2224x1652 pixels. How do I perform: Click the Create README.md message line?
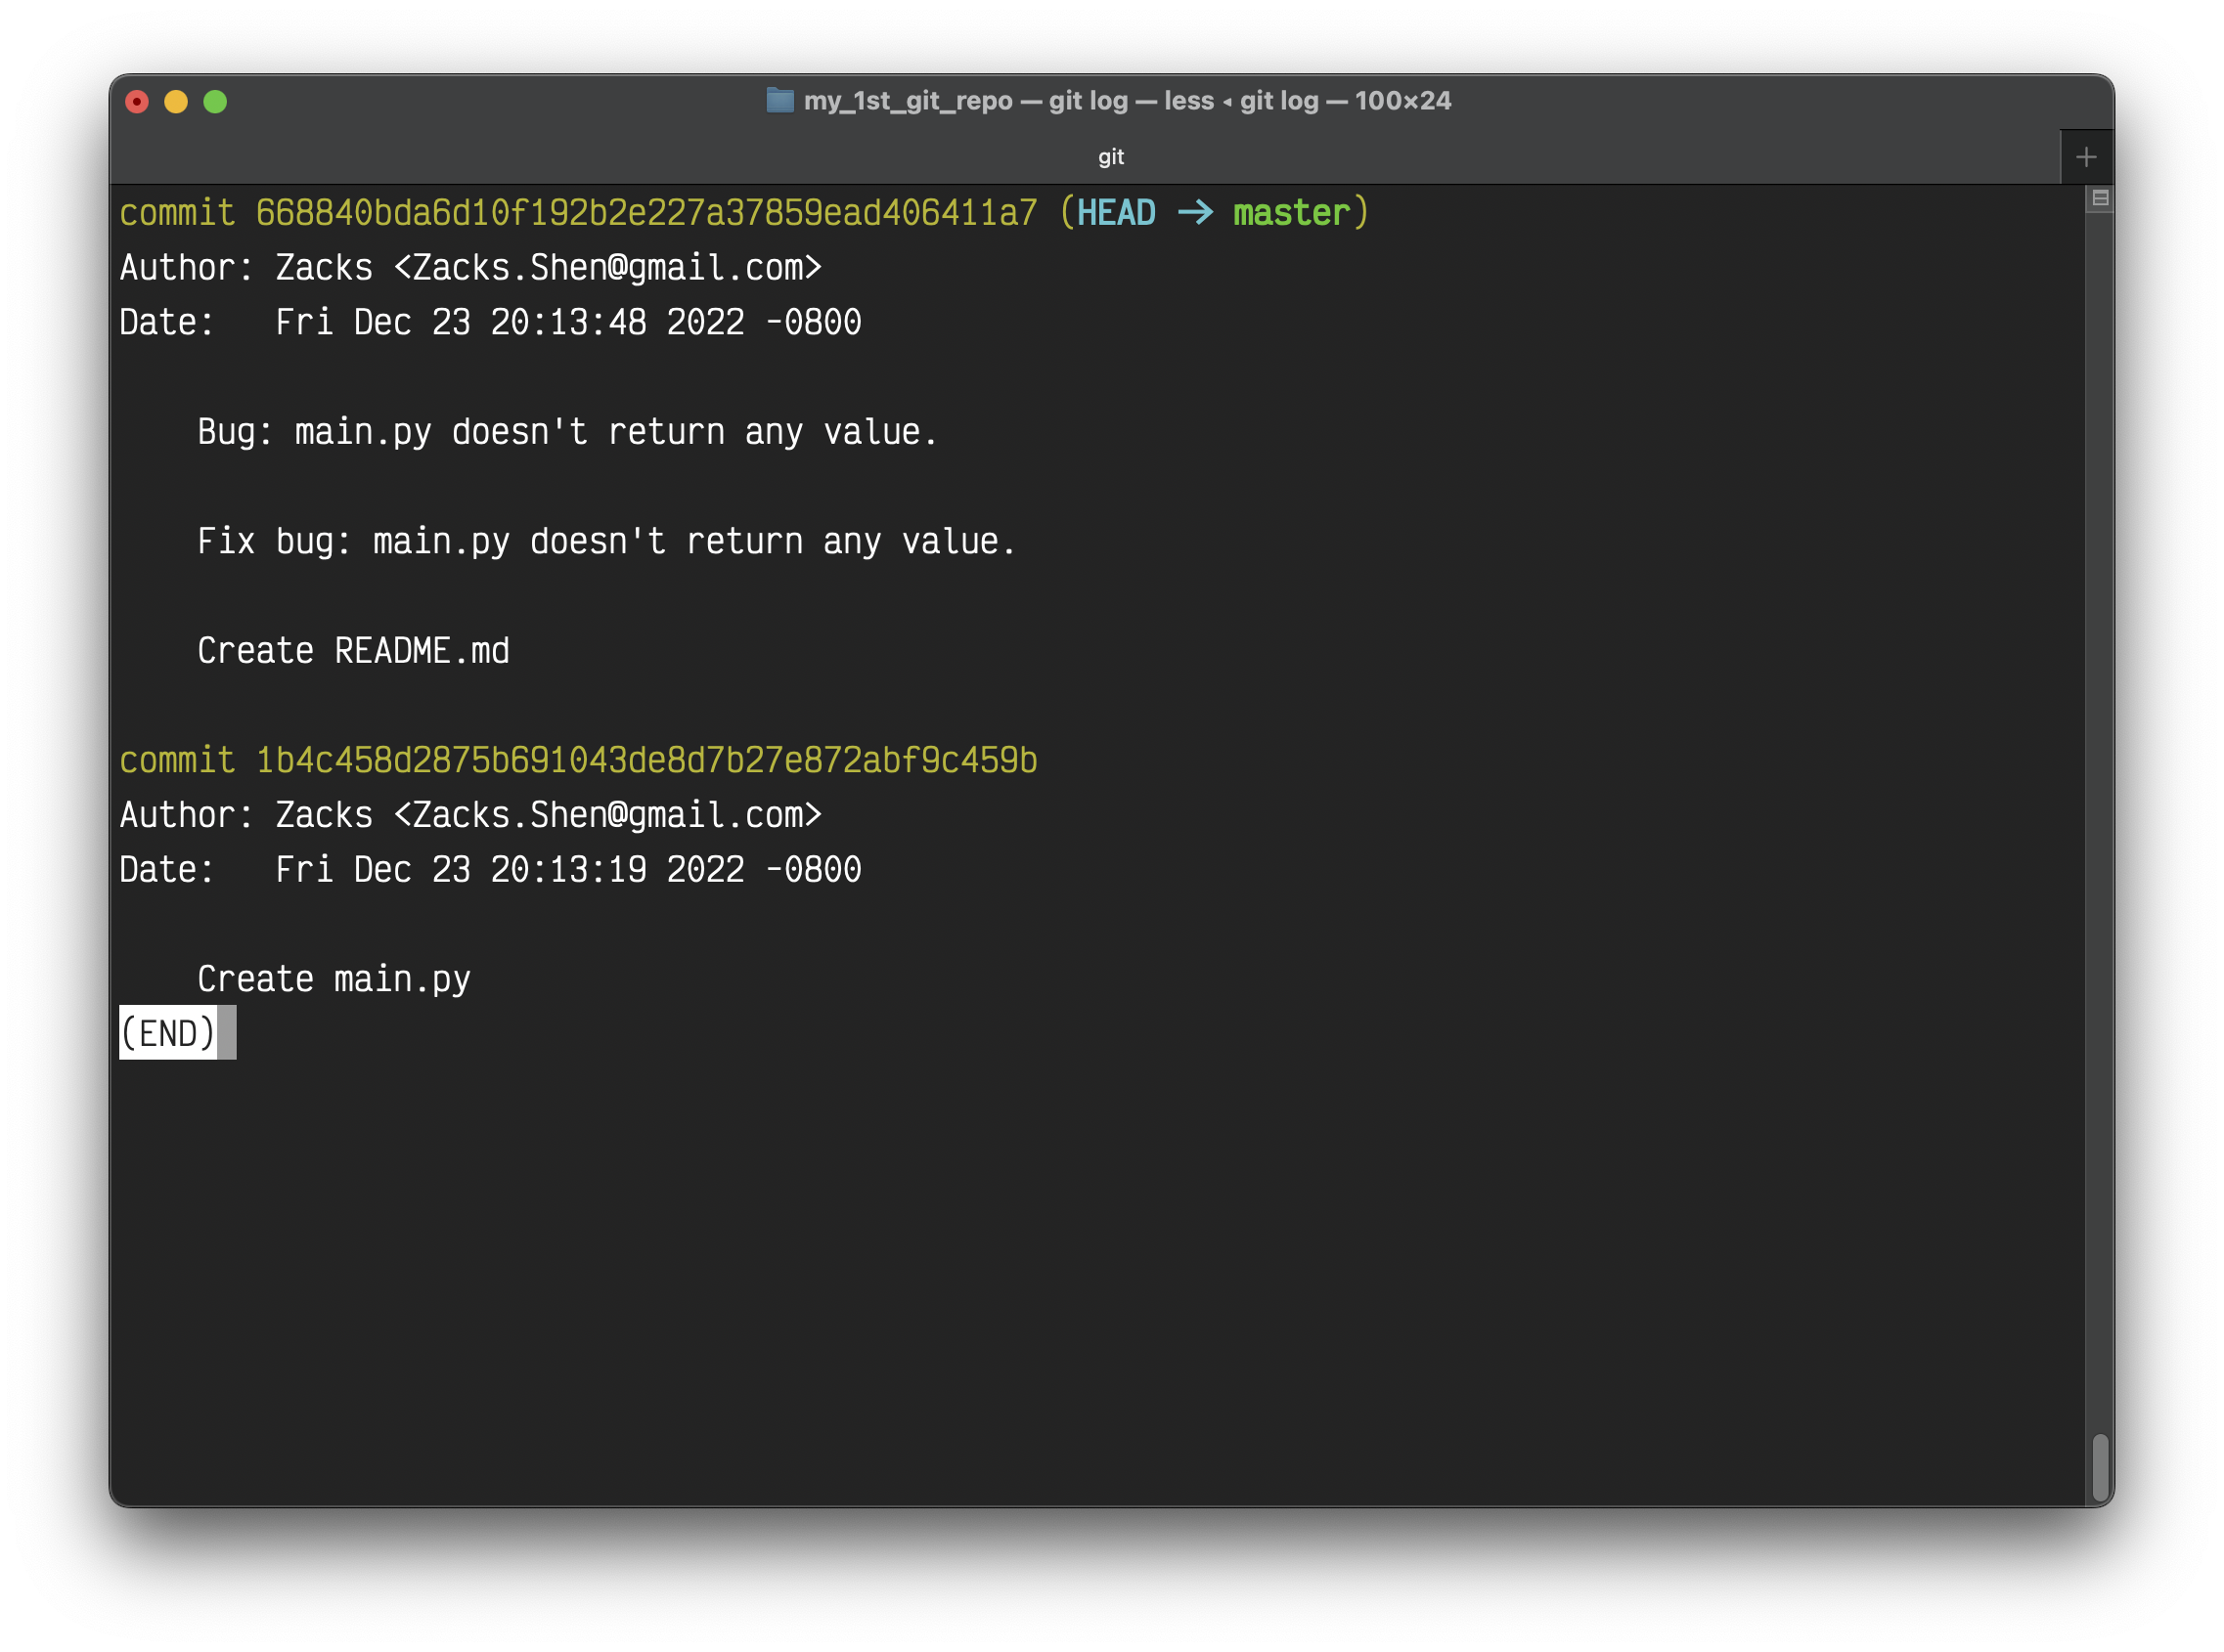click(353, 651)
